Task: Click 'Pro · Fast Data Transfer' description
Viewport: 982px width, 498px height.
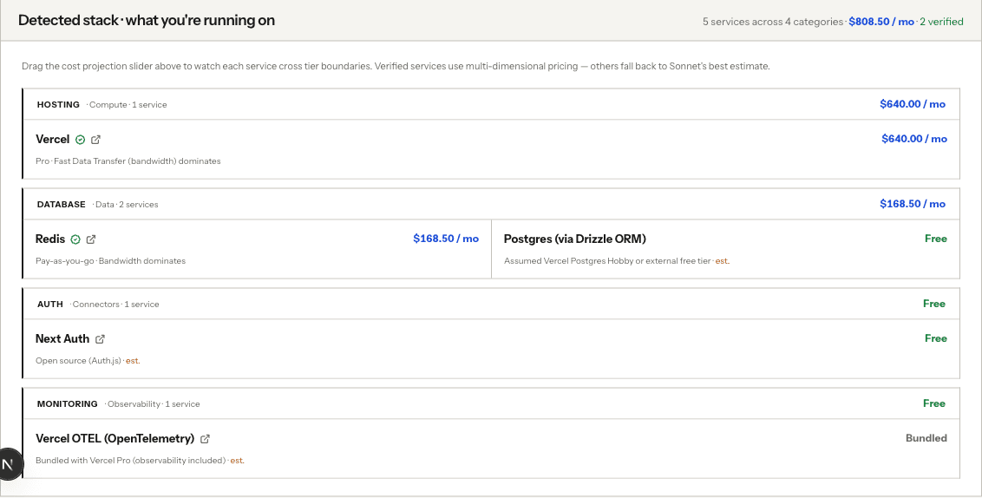Action: click(x=128, y=161)
